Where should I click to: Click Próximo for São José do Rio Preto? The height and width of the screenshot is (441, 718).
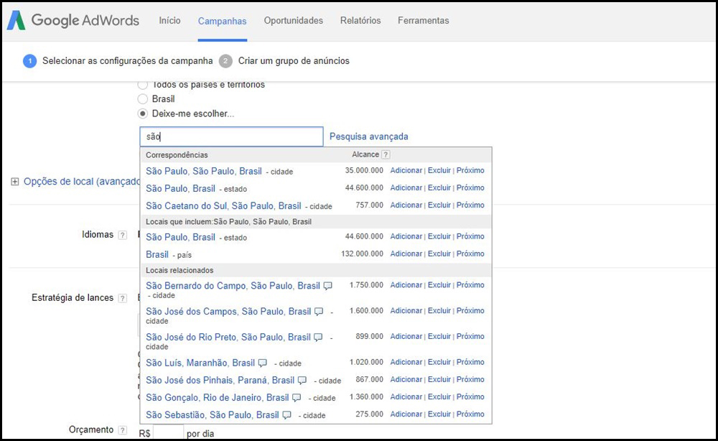pos(470,336)
